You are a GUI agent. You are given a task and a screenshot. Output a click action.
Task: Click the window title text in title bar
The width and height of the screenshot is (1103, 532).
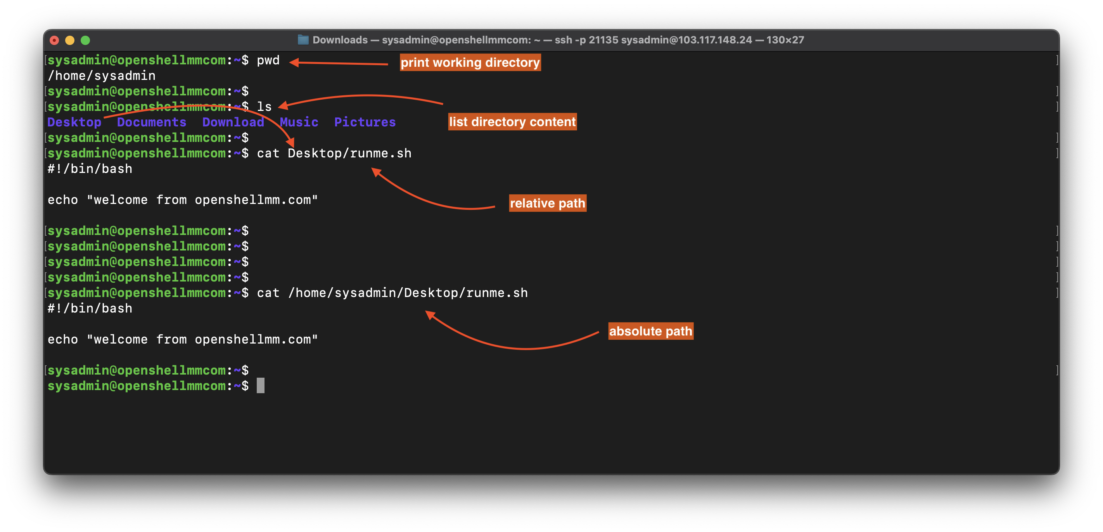pos(558,40)
